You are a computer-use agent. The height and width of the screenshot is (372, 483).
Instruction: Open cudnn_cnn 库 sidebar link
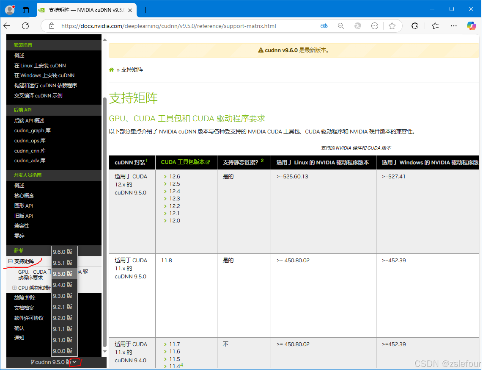click(30, 151)
